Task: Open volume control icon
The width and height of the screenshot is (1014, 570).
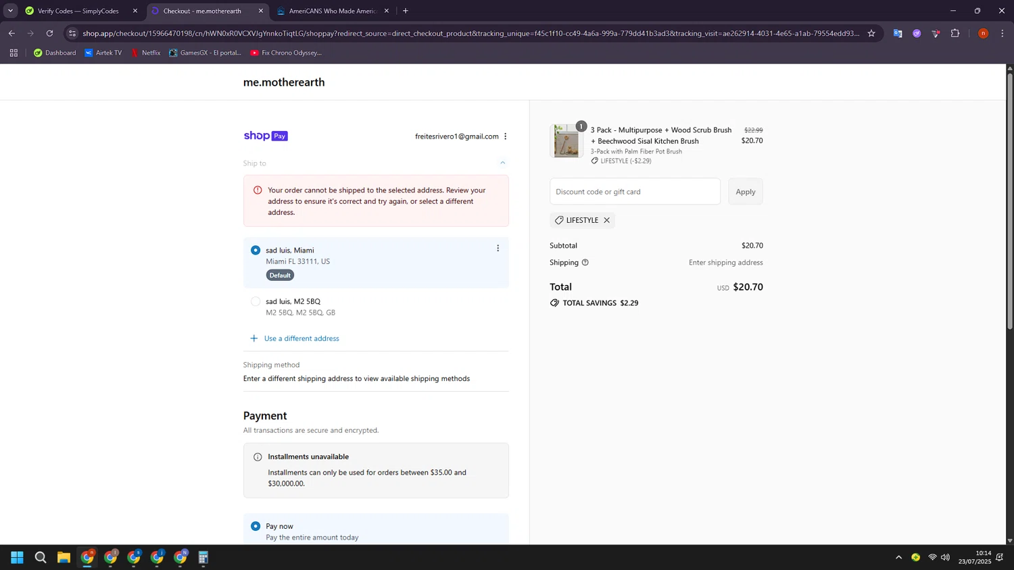Action: pos(945,557)
